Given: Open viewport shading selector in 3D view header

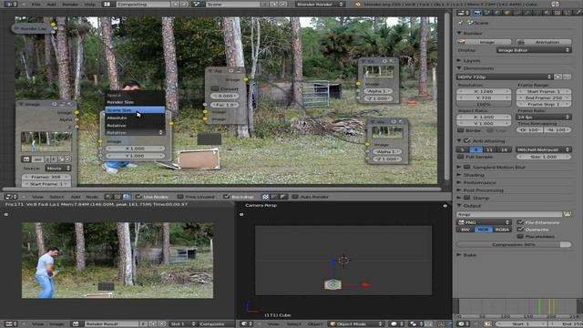Looking at the screenshot, I should (x=396, y=324).
